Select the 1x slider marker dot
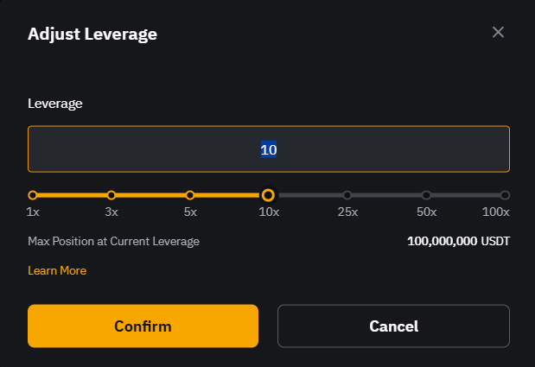The height and width of the screenshot is (367, 535). pos(33,195)
